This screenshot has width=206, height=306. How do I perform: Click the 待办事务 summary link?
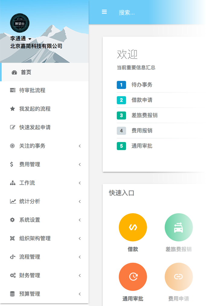(x=142, y=85)
